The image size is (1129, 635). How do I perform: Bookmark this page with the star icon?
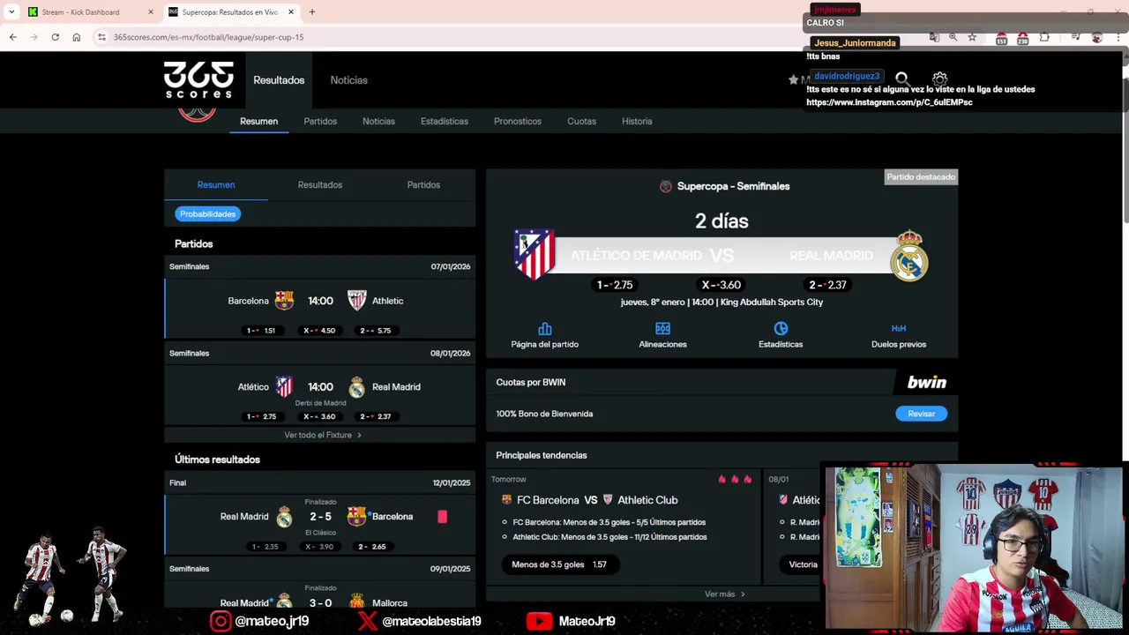point(972,37)
